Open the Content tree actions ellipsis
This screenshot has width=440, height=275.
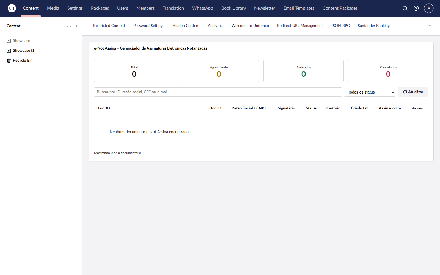69,26
